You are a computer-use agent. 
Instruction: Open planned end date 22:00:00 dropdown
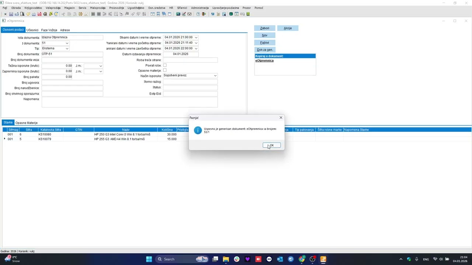[x=196, y=48]
